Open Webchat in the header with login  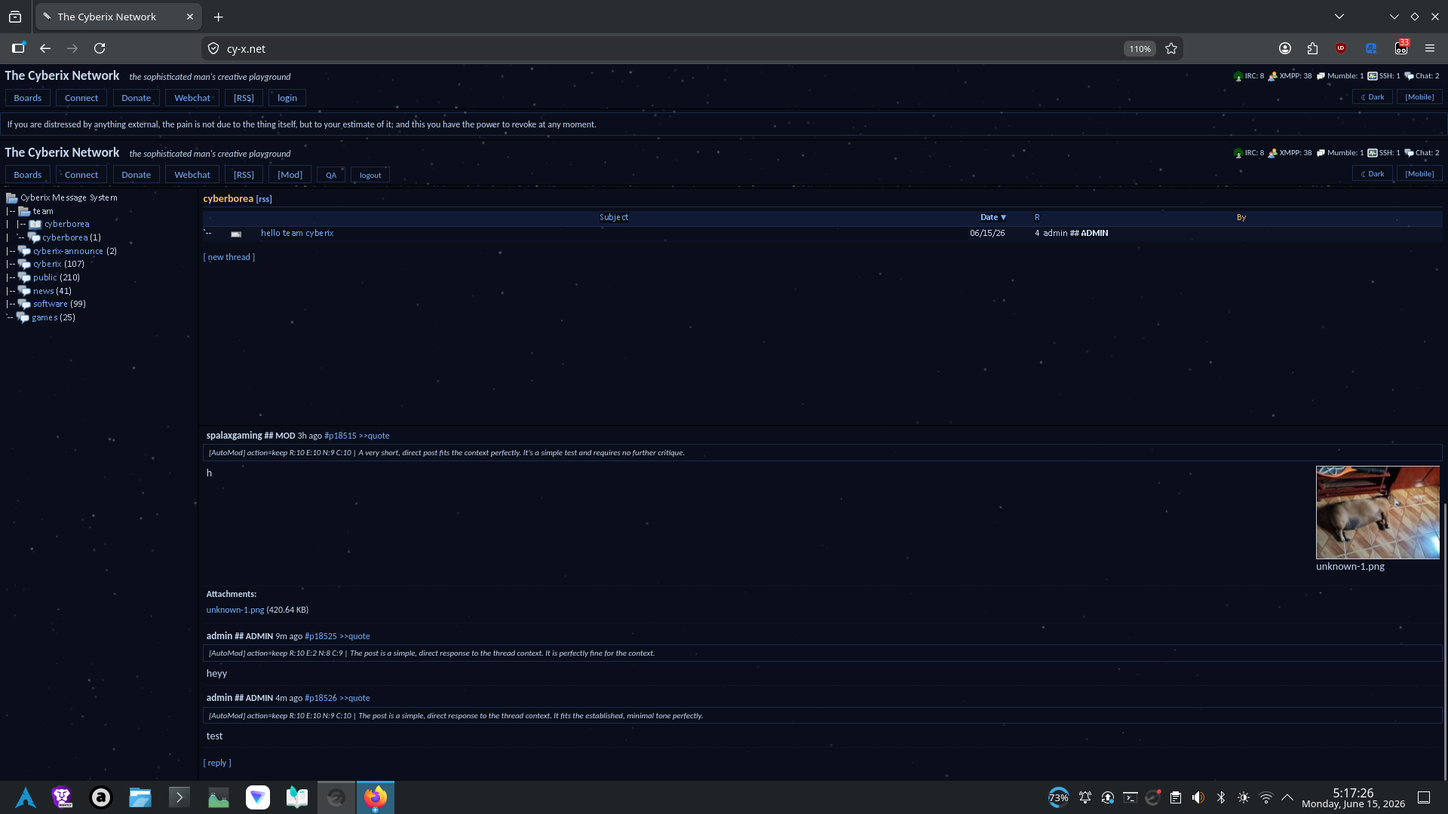pyautogui.click(x=192, y=98)
